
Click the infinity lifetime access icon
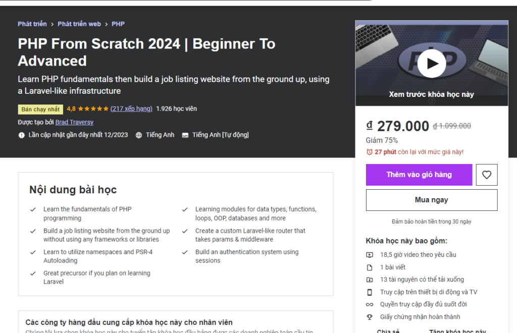(370, 304)
